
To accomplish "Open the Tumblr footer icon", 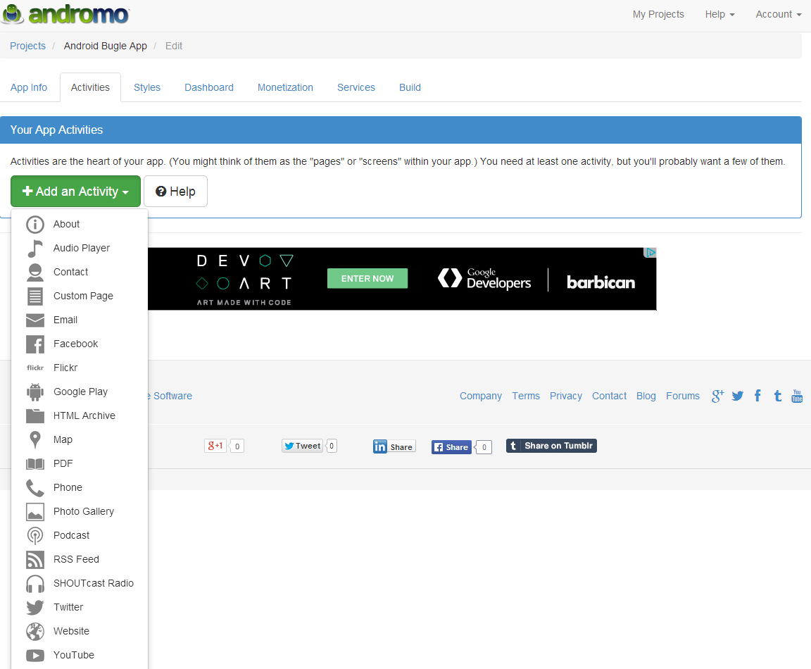I will click(x=777, y=396).
